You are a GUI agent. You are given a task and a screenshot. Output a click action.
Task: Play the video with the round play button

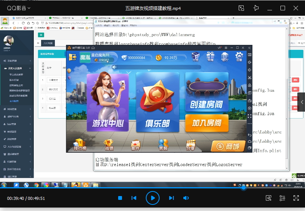point(153,198)
